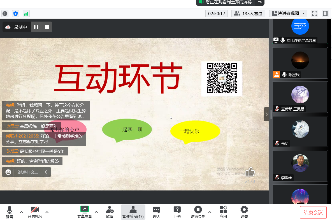Open the Apps icon in toolbar

coord(223,212)
